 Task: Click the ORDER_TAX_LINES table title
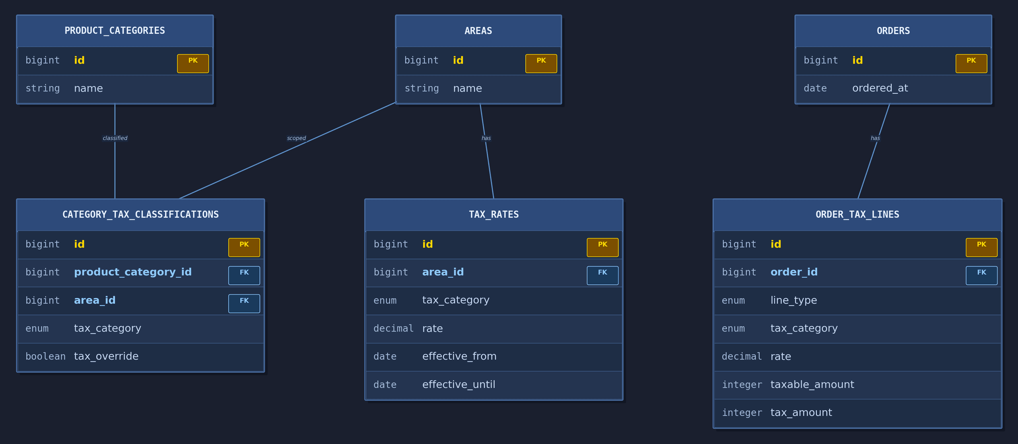click(x=857, y=215)
